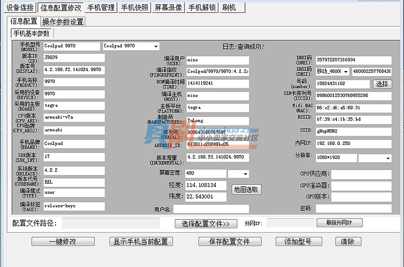Screen dimensions: 404x267
Task: Open the 操作参数设置 sub-tab
Action: click(63, 22)
